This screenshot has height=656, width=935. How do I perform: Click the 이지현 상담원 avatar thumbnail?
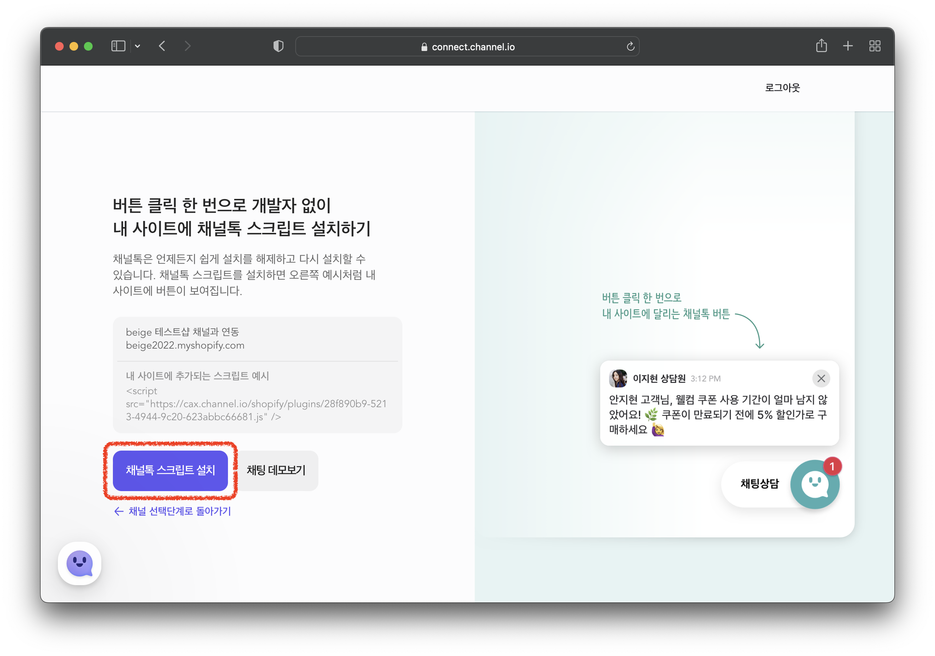click(x=618, y=379)
